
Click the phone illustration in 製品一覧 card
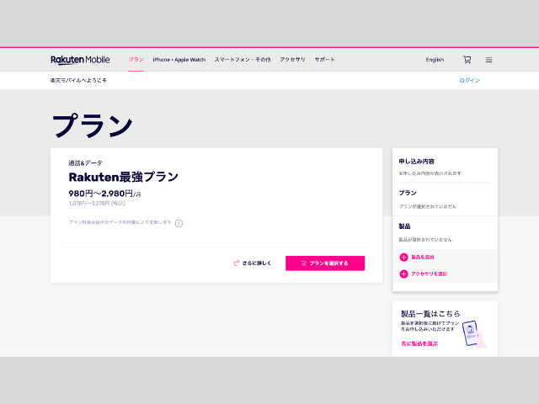click(x=473, y=333)
